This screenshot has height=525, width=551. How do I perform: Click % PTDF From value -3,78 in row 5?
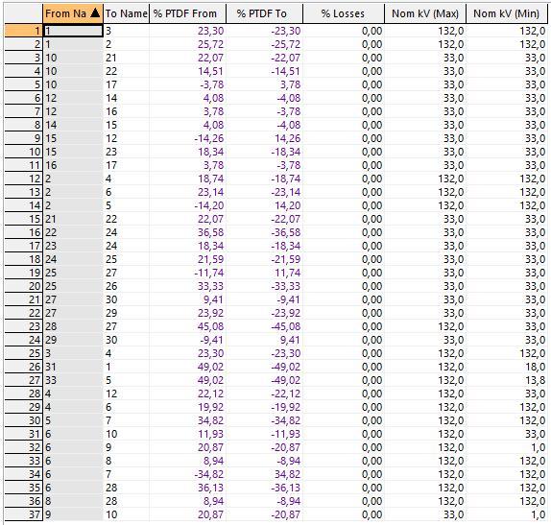pyautogui.click(x=211, y=84)
